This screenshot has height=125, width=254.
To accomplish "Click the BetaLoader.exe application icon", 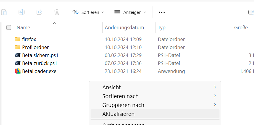I will 18,71.
